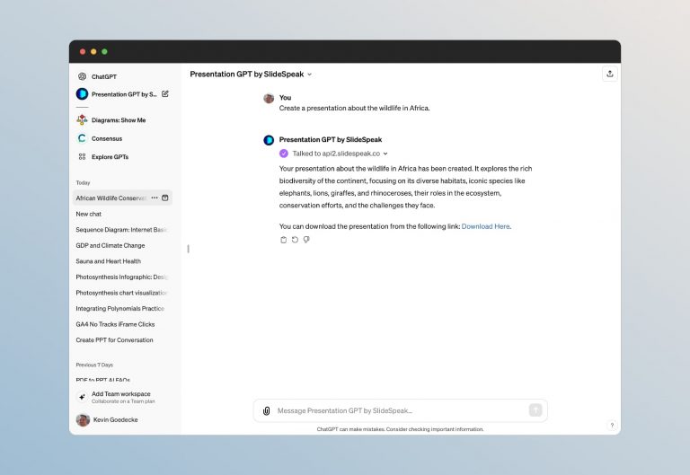Open the GDP and Climate Change chat

tap(111, 245)
